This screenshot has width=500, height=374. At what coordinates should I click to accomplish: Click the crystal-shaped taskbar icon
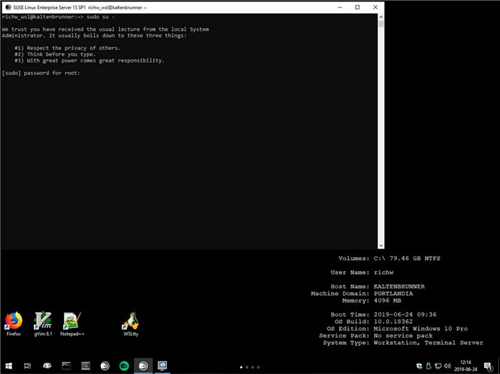coord(47,366)
